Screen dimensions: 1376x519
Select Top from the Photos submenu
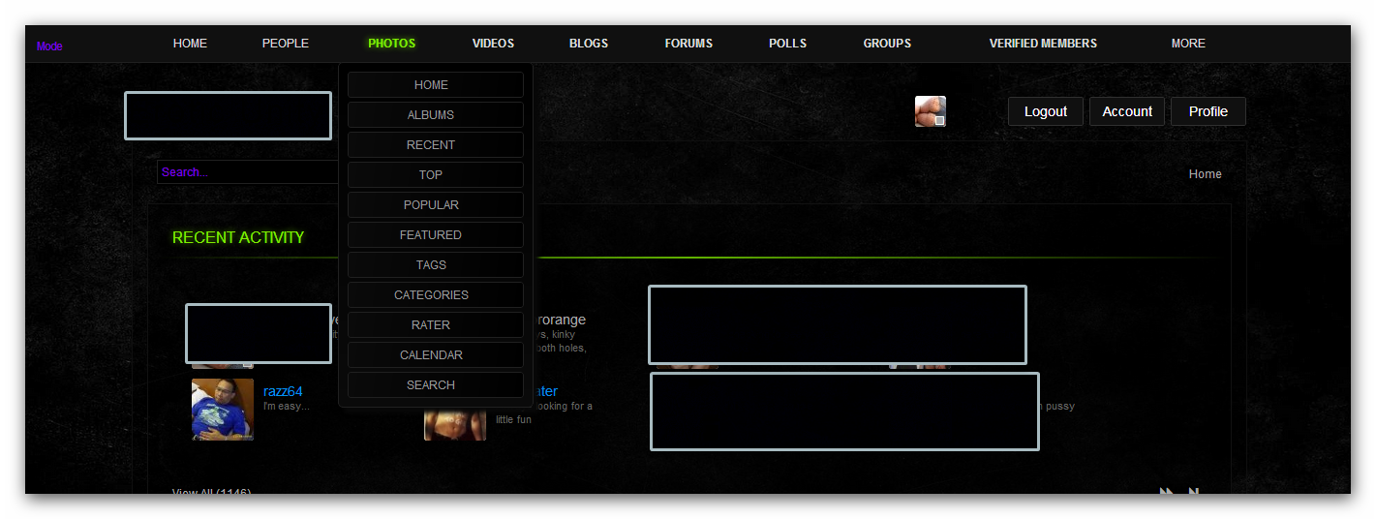431,175
